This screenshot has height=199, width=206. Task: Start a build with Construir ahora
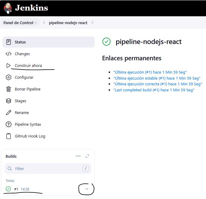28,66
